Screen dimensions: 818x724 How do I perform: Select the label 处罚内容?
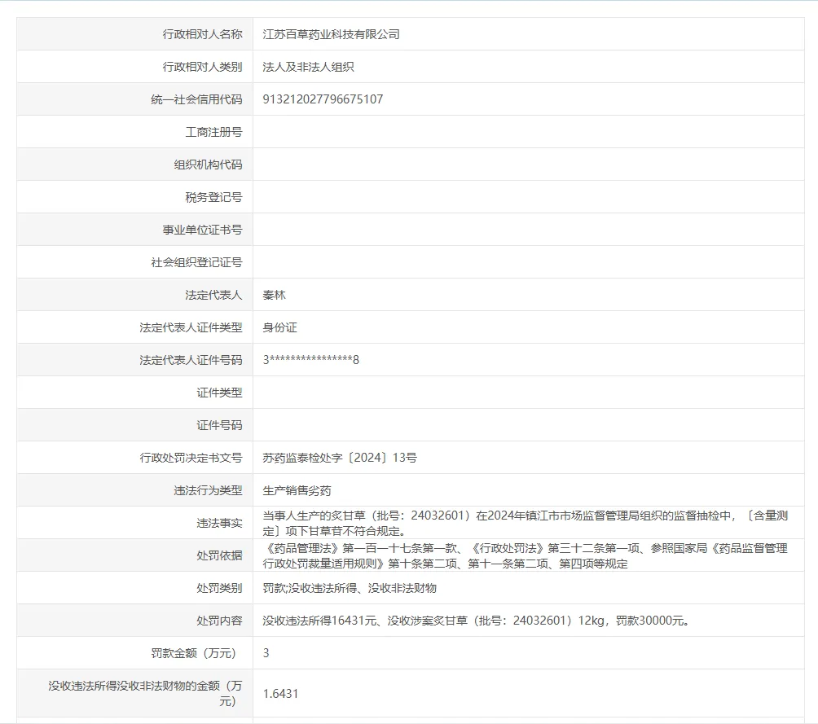click(x=220, y=621)
